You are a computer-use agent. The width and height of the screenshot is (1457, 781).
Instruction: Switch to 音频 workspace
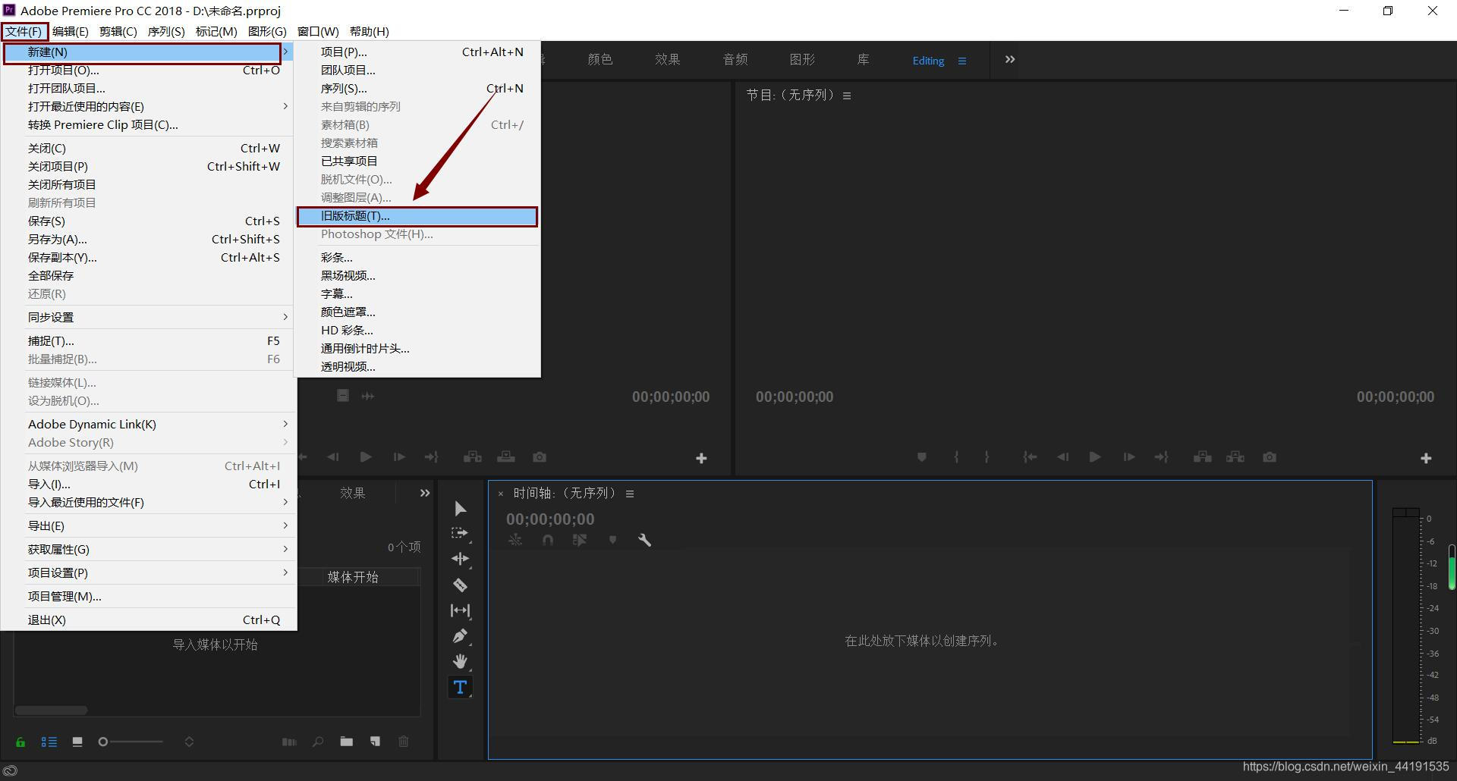point(735,59)
